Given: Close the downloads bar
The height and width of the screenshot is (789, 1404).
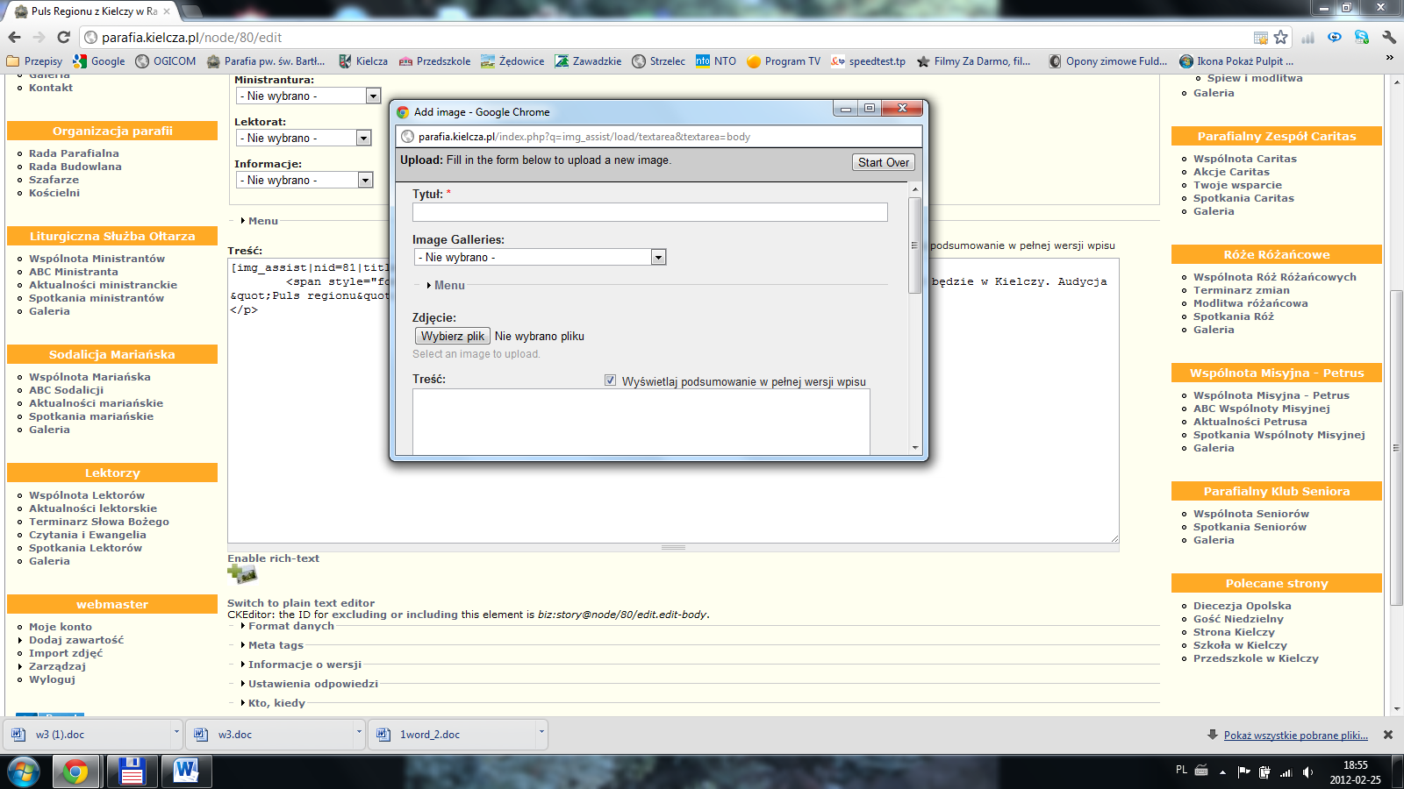Looking at the screenshot, I should click(1388, 735).
